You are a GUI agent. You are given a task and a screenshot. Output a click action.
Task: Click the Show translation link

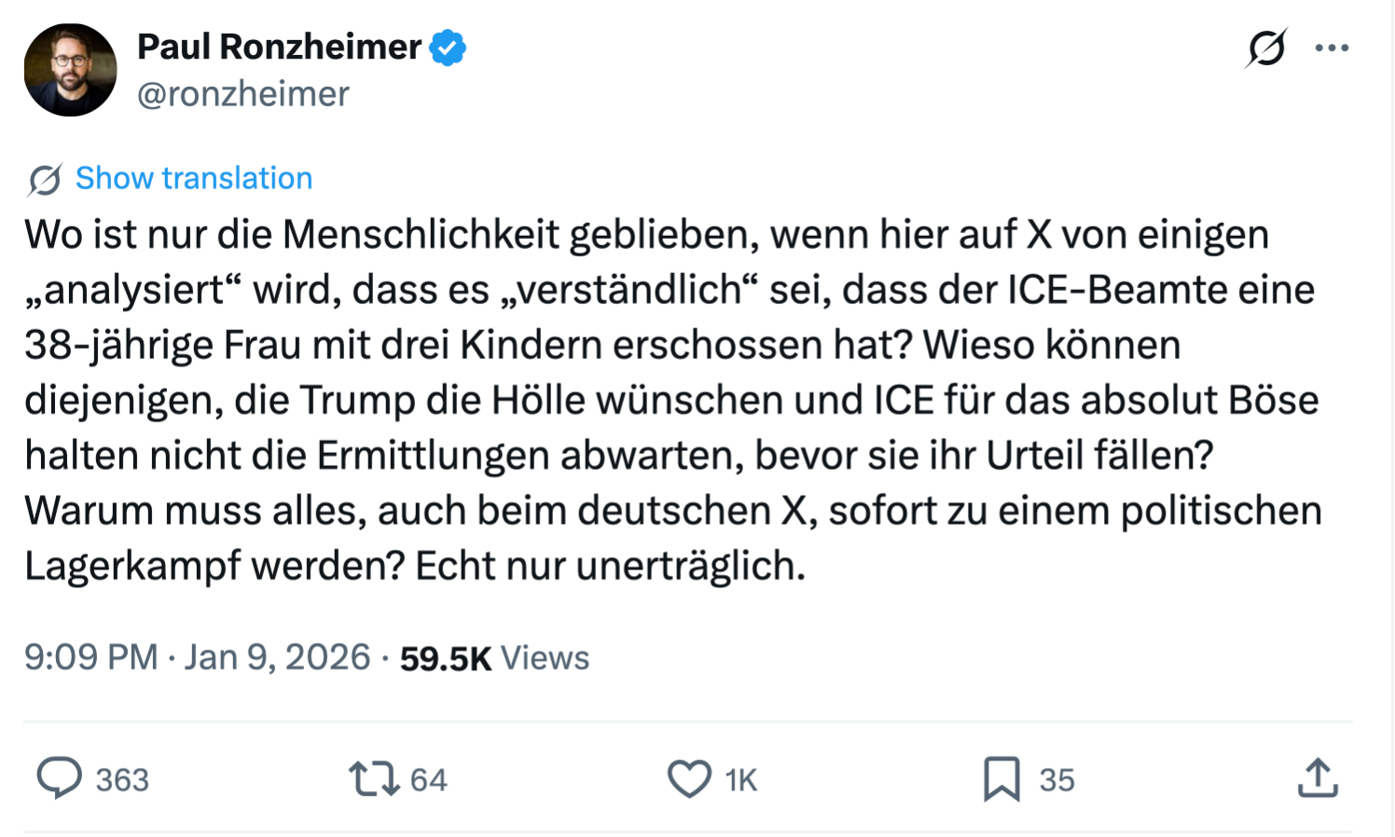pyautogui.click(x=194, y=178)
